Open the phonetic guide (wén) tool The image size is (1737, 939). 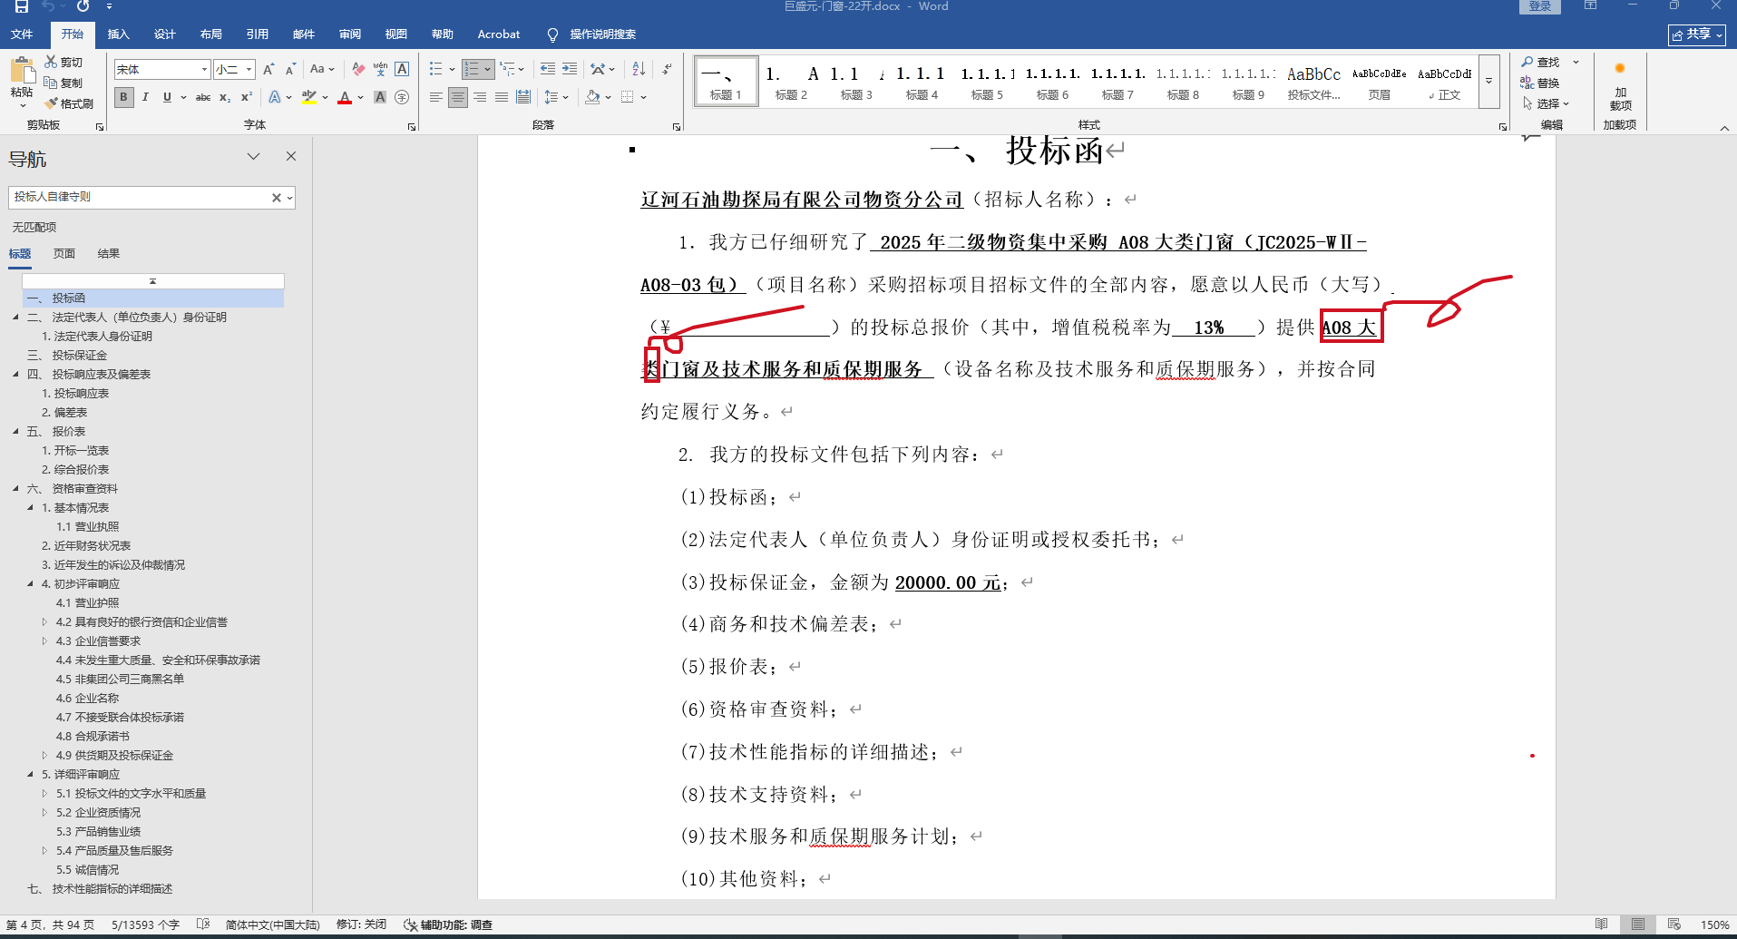click(380, 69)
